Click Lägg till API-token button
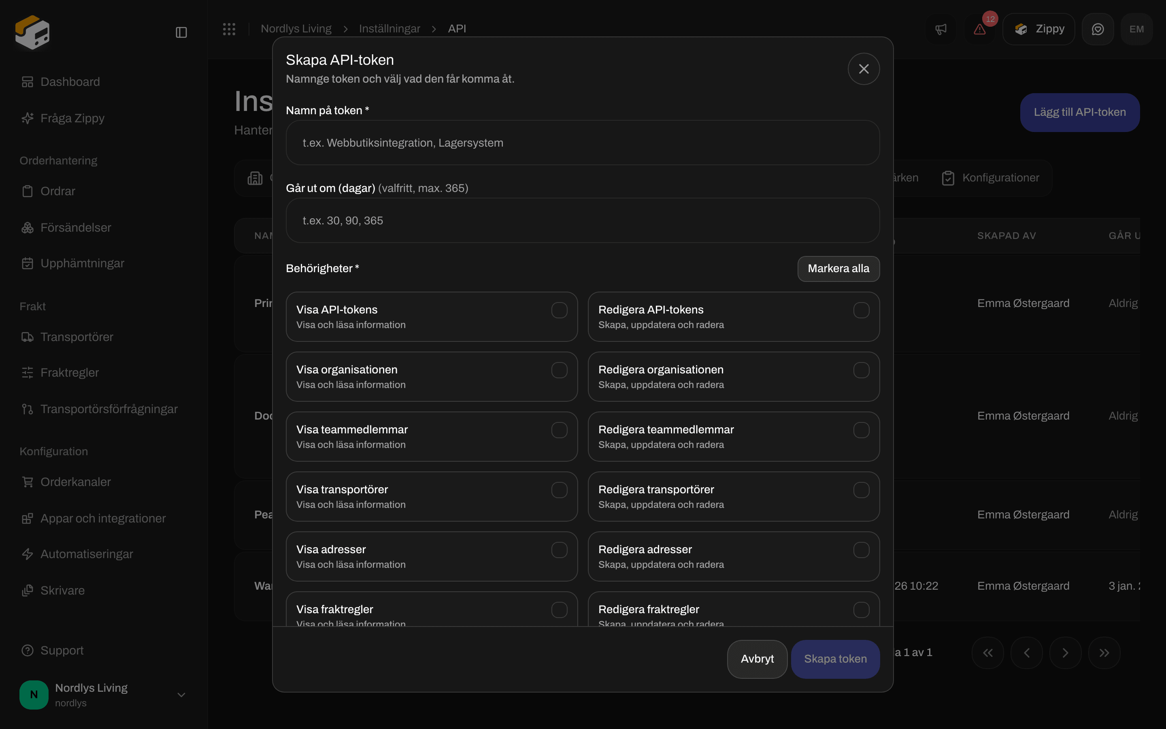The height and width of the screenshot is (729, 1166). (1080, 112)
